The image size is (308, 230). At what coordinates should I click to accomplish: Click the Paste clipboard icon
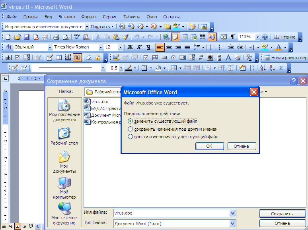click(x=116, y=37)
